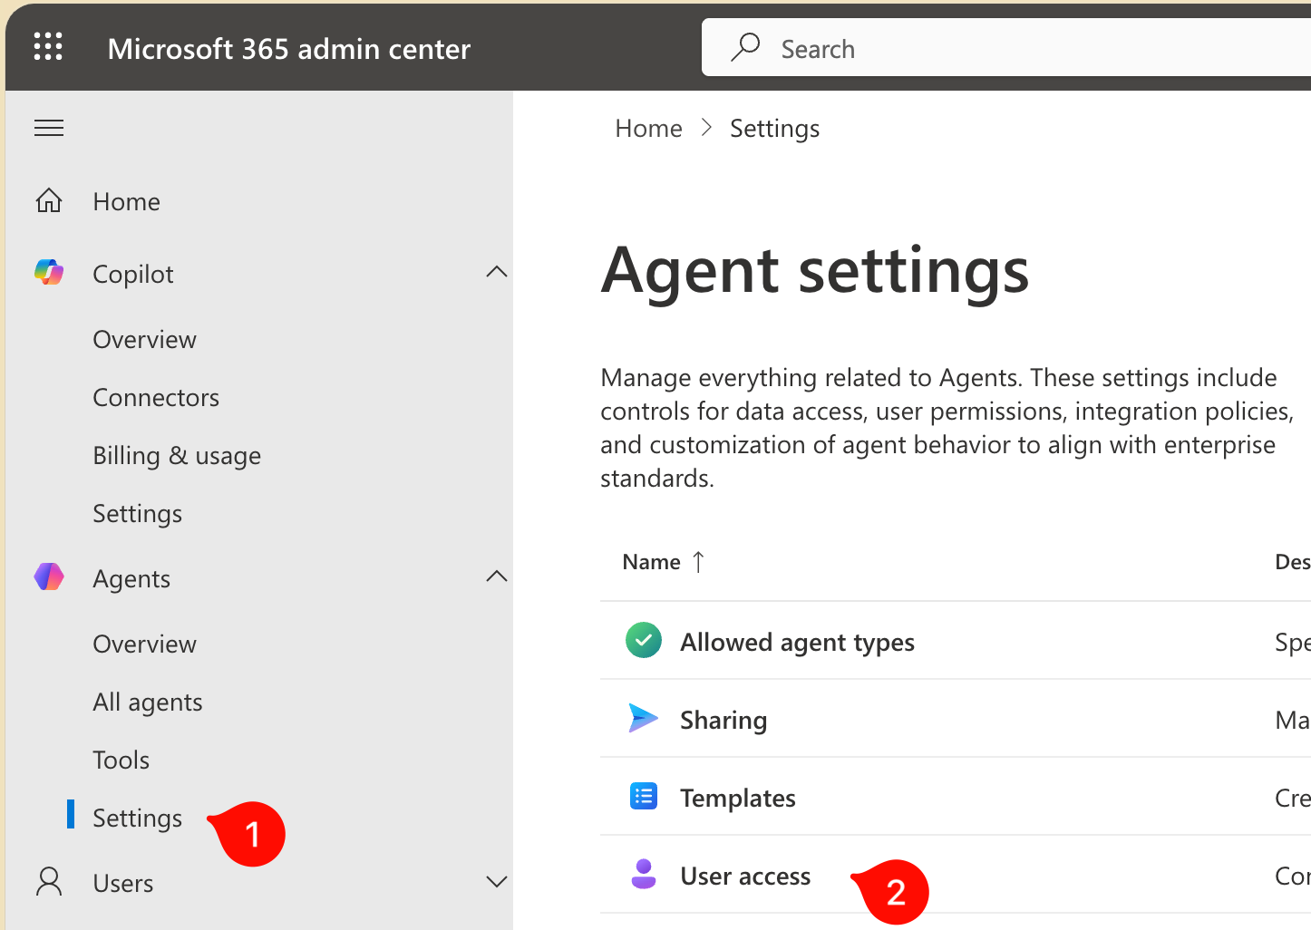Collapse the Copilot section chevron

(x=496, y=272)
